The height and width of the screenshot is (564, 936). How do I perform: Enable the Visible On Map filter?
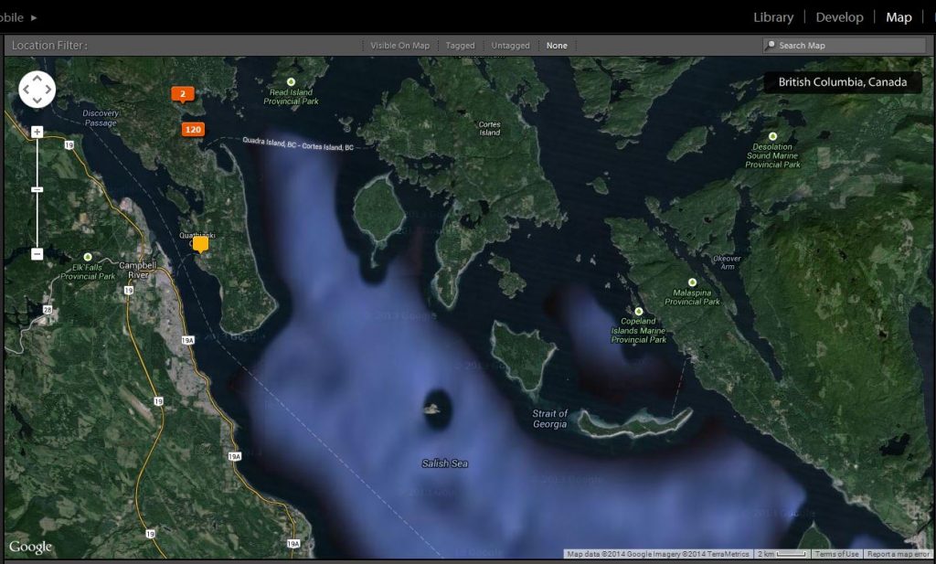[399, 46]
